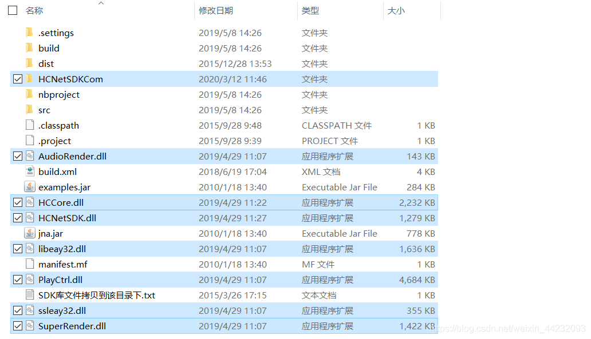The image size is (591, 339).
Task: Click the HCCore.dll file name
Action: [61, 202]
